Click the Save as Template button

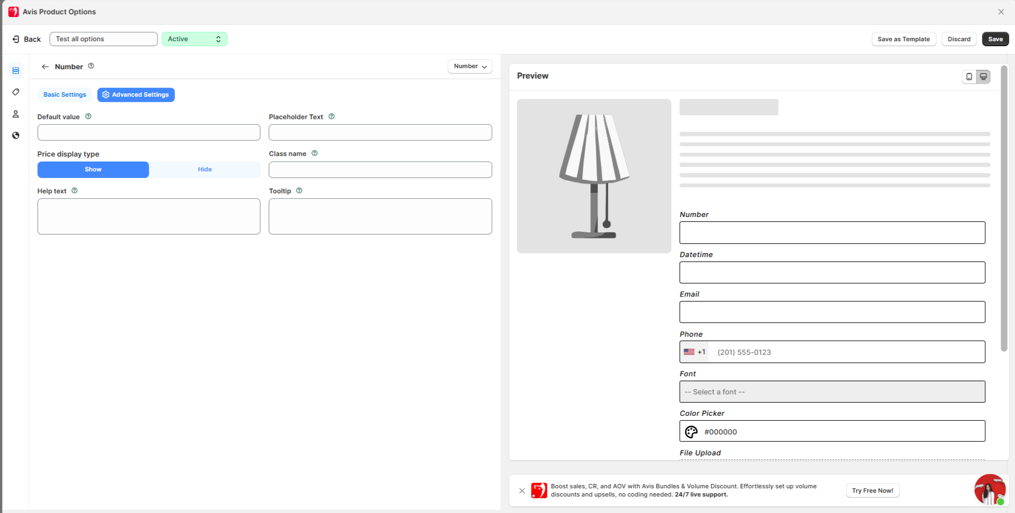click(904, 39)
